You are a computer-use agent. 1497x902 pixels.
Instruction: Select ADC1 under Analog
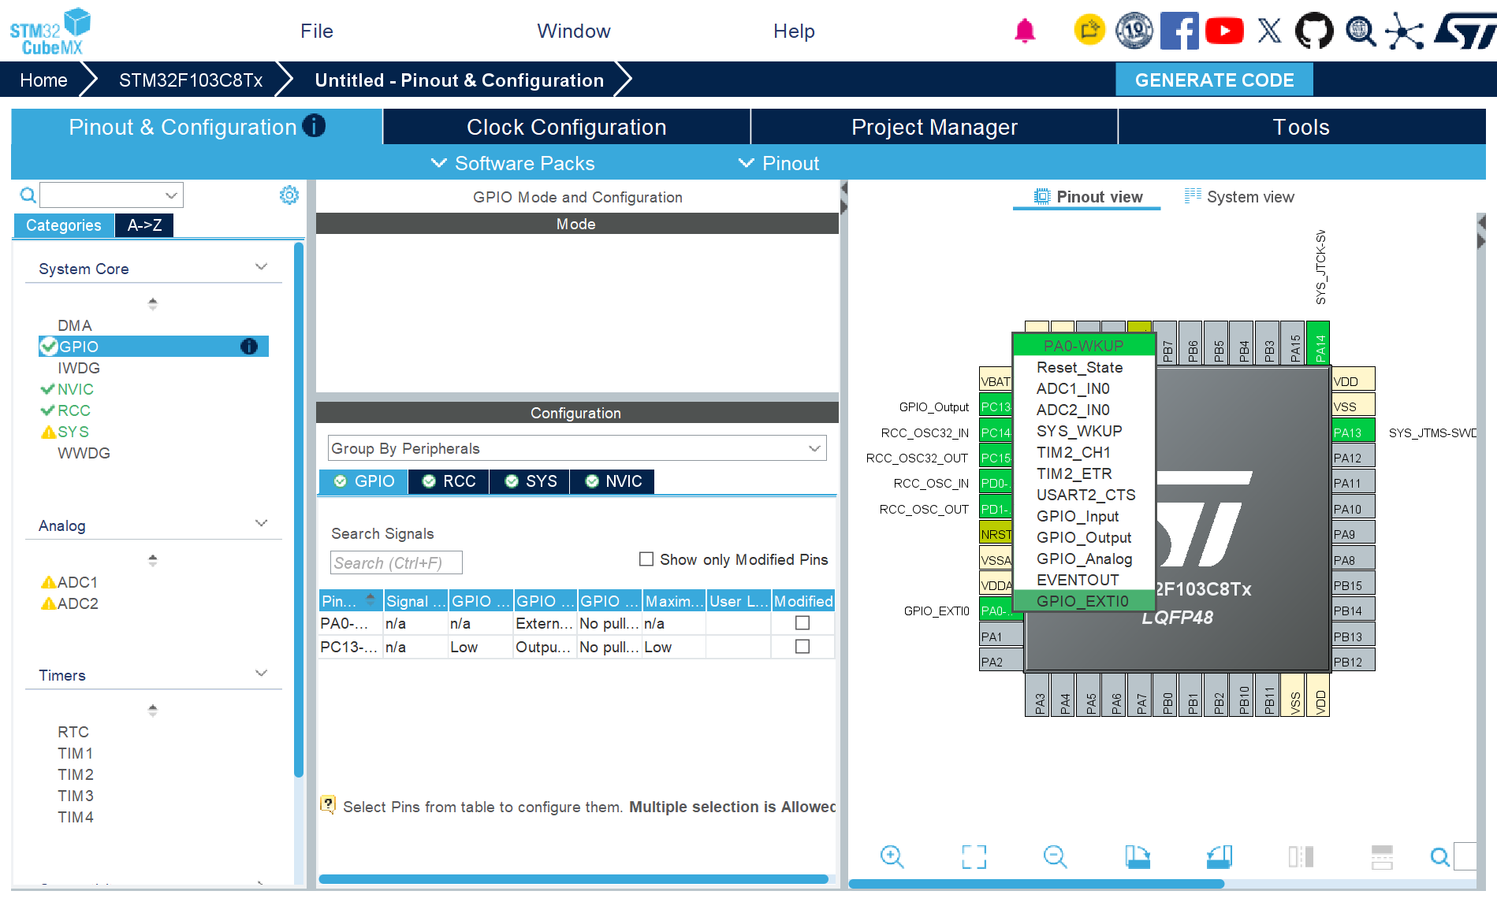point(77,582)
